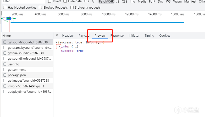
Task: Click the package.json row file icon
Action: click(x=5, y=75)
